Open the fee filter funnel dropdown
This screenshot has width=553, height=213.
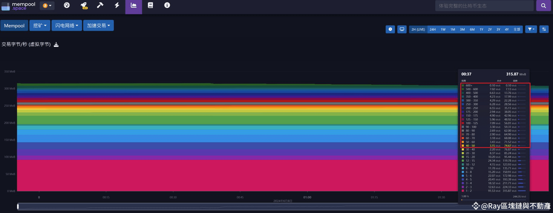pos(531,29)
